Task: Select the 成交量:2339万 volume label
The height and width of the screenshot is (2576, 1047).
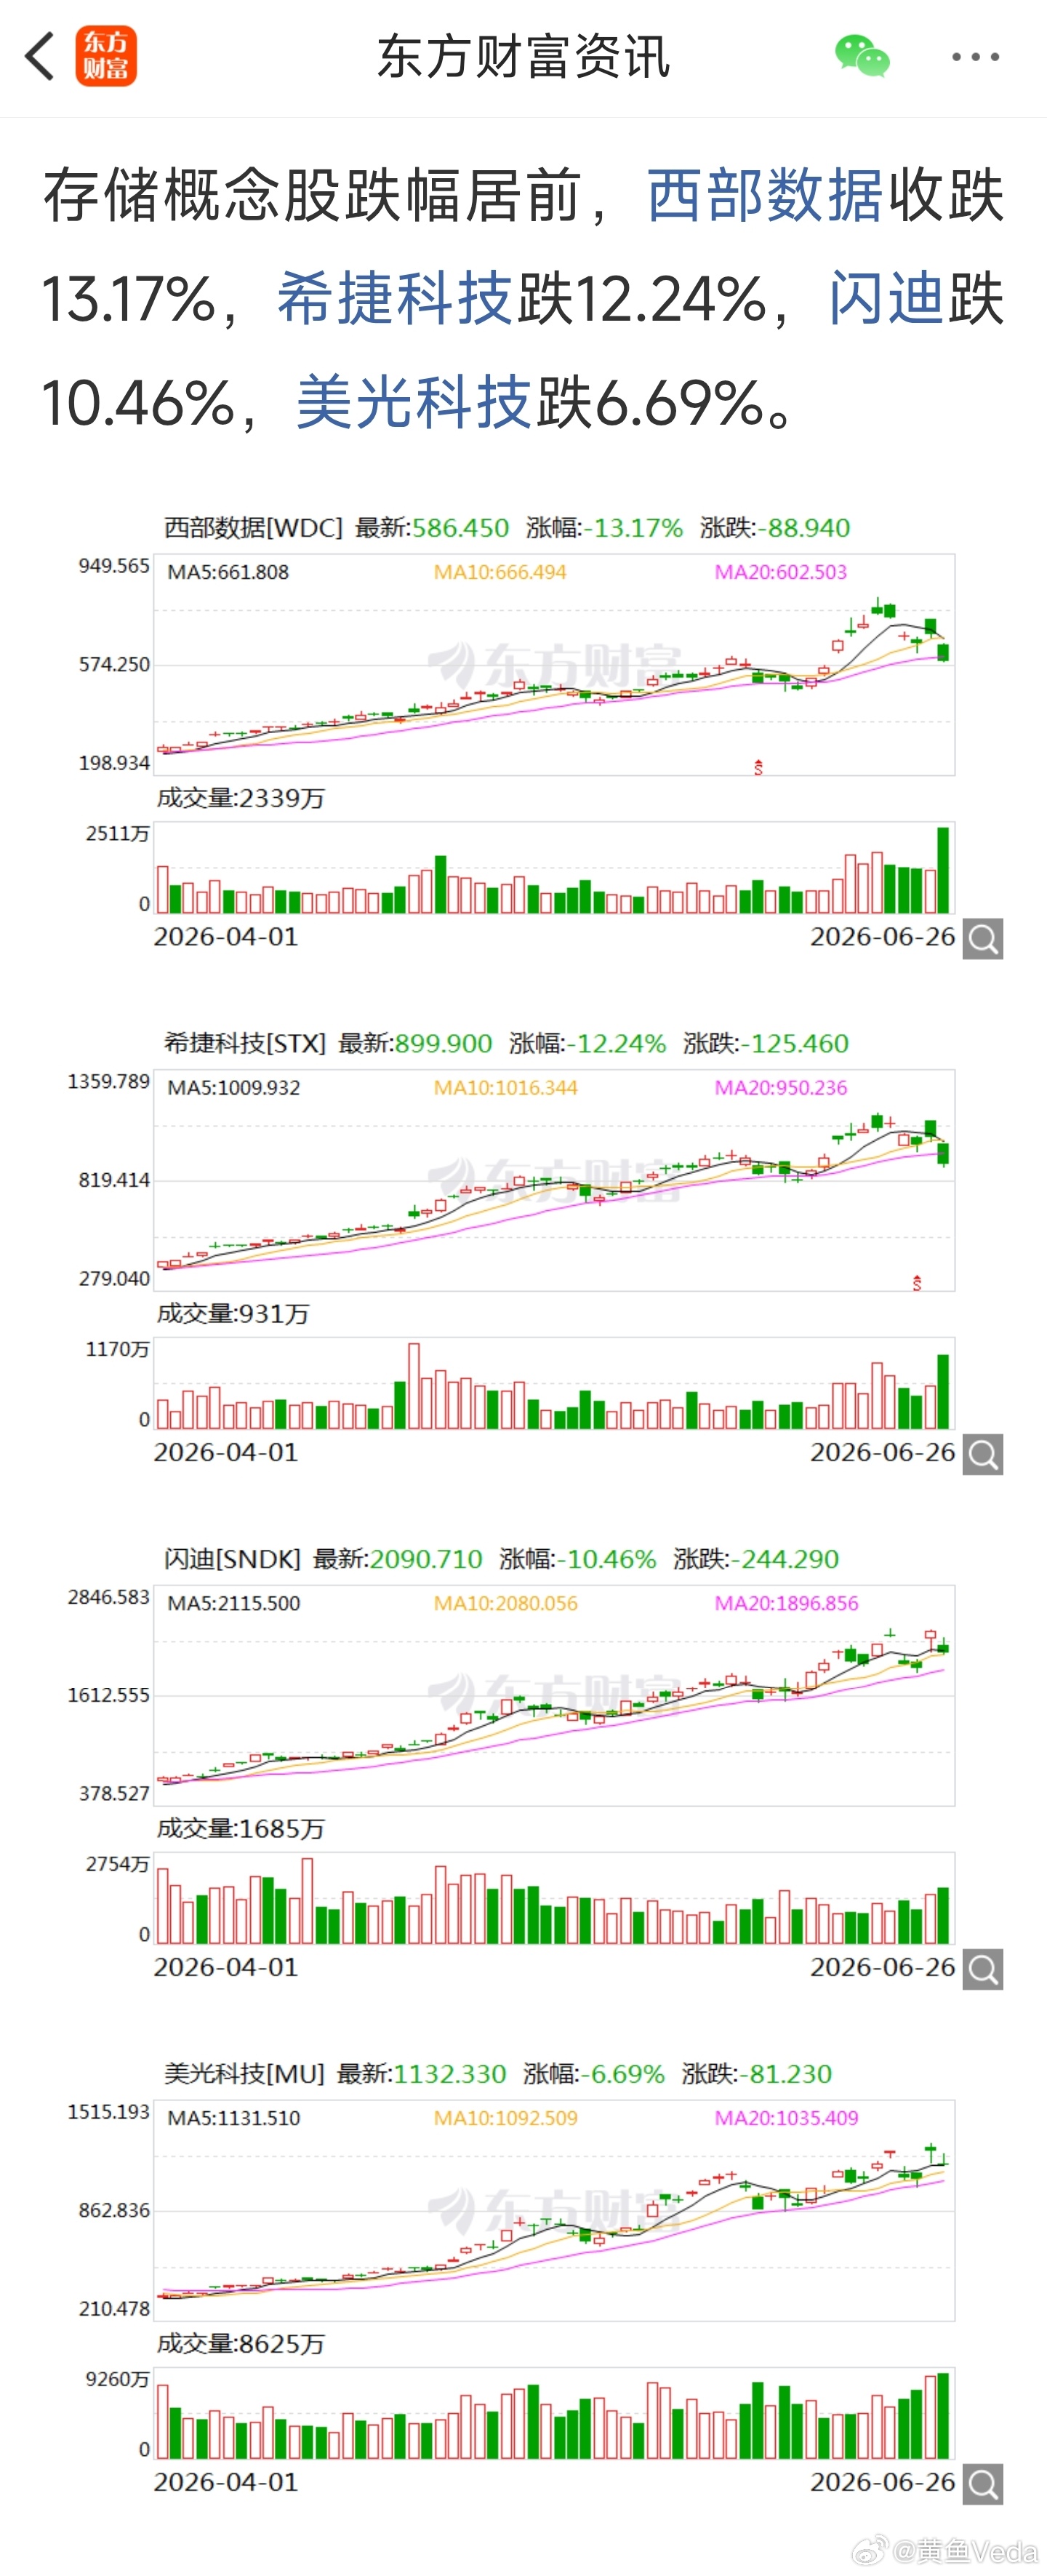Action: [x=241, y=798]
